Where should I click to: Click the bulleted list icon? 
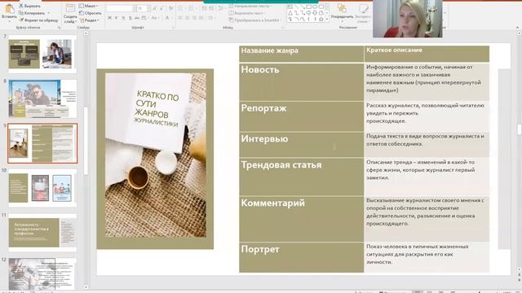(181, 8)
